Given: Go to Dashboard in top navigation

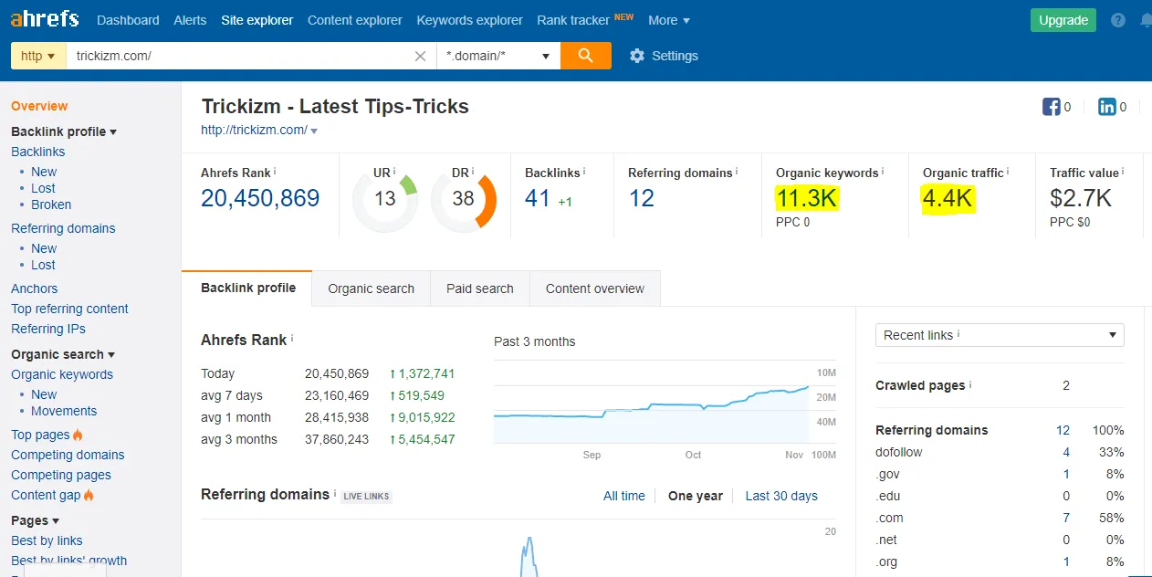Looking at the screenshot, I should [128, 20].
